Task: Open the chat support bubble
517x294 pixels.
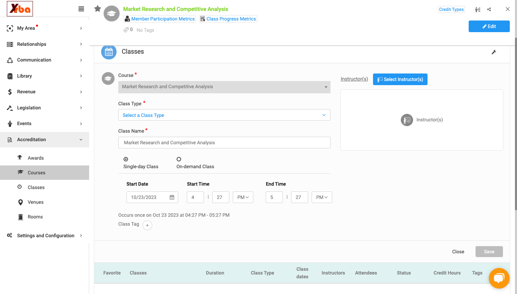Action: (x=499, y=278)
